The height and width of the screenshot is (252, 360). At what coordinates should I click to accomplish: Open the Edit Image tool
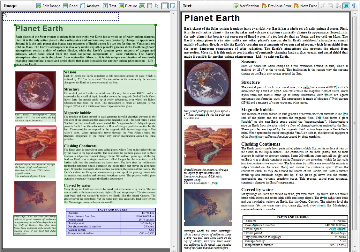(x=49, y=6)
